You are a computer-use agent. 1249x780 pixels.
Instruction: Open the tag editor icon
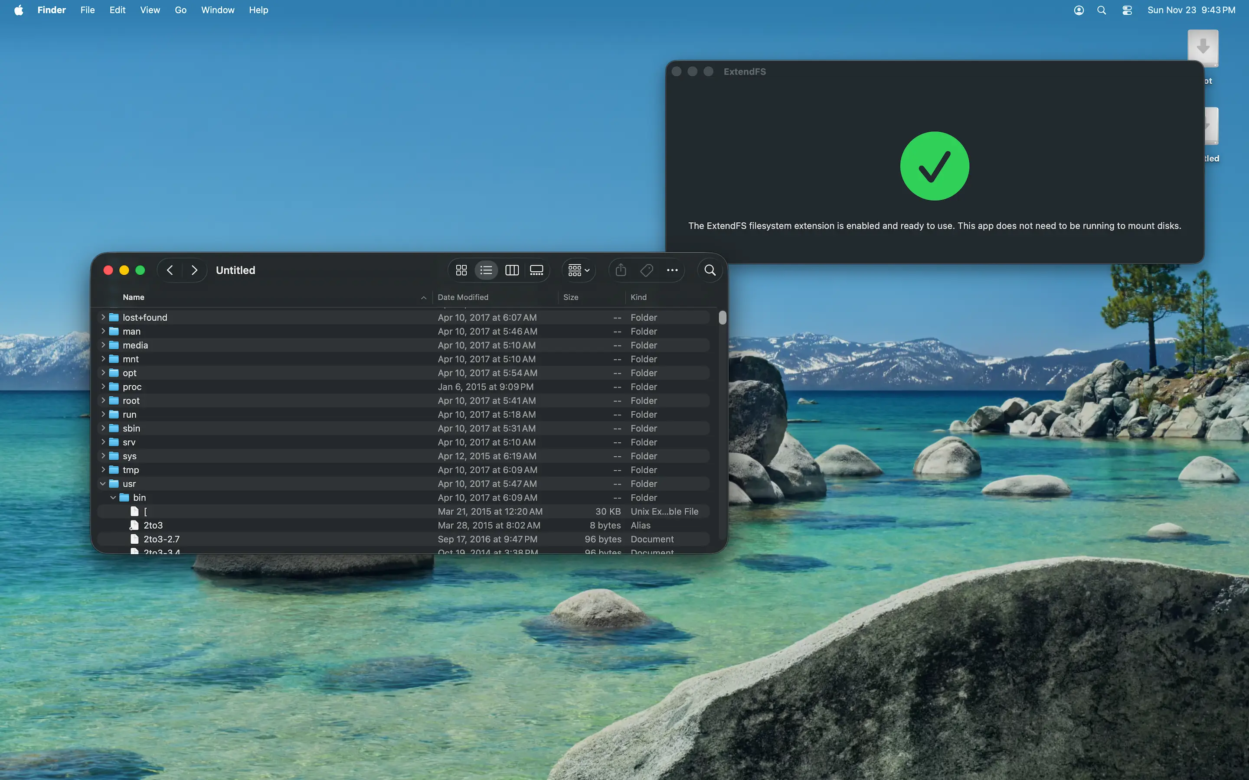click(646, 270)
